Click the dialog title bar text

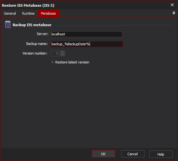[28, 5]
